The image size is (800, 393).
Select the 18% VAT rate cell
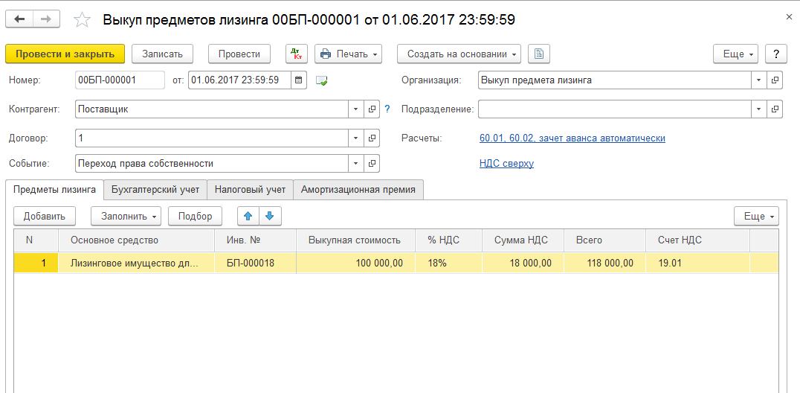coord(448,263)
